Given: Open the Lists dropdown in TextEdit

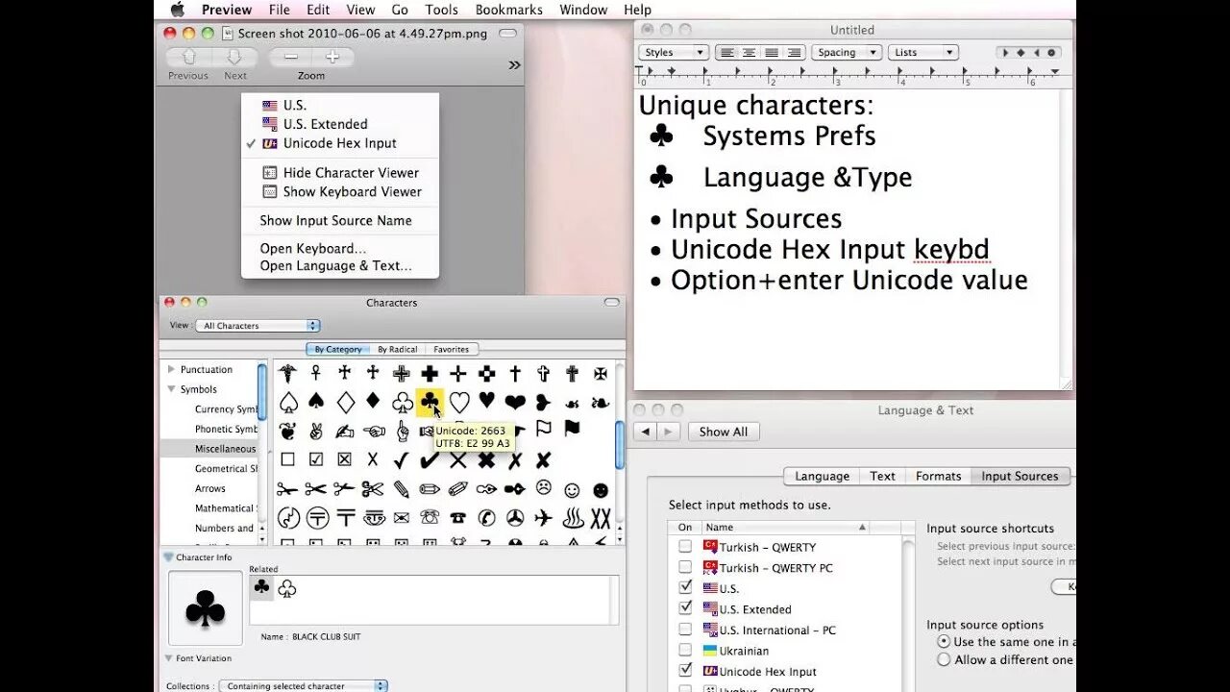Looking at the screenshot, I should (x=922, y=52).
